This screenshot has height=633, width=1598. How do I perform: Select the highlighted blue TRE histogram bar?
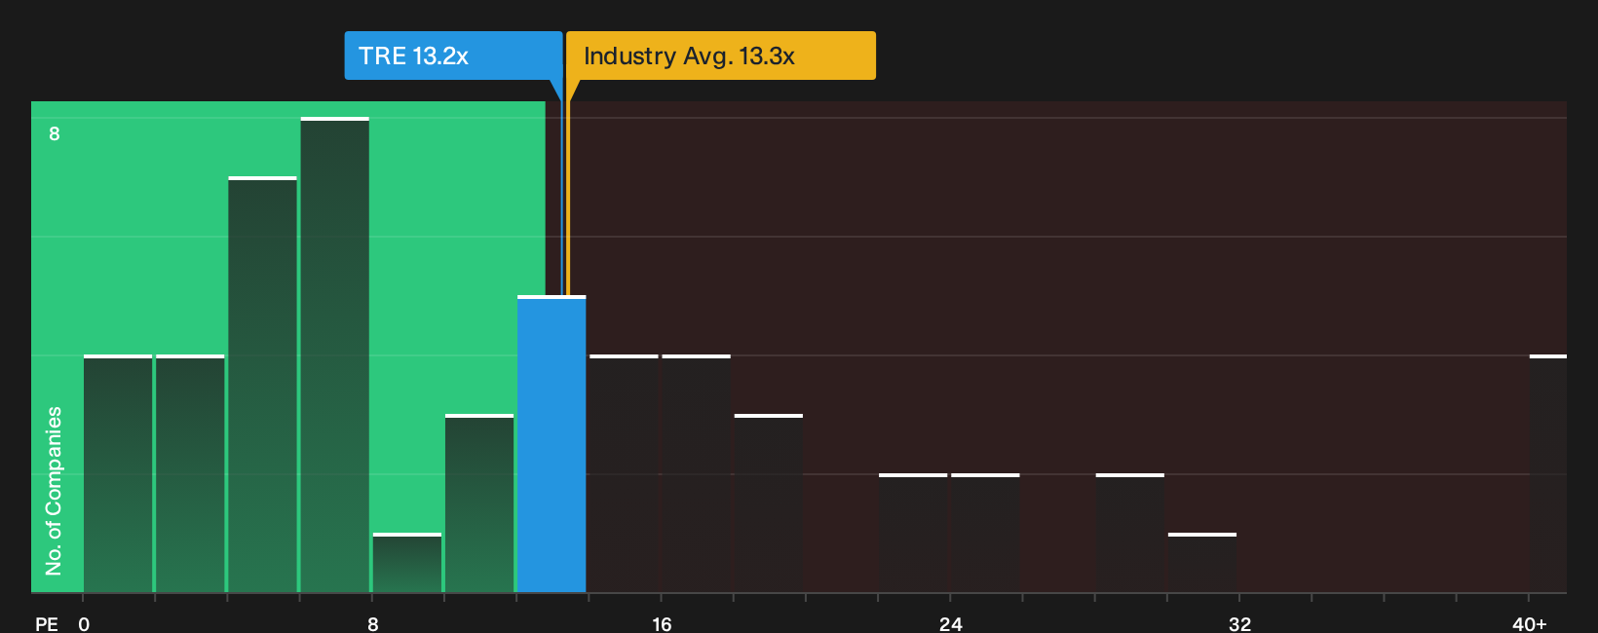(x=552, y=444)
